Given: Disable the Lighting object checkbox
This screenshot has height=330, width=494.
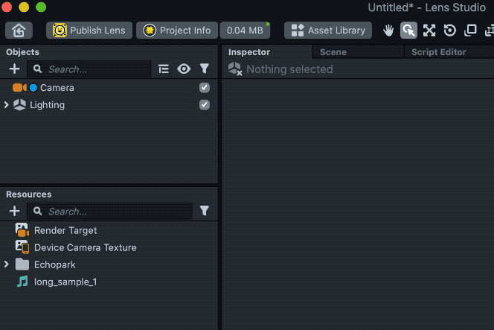Looking at the screenshot, I should (205, 105).
